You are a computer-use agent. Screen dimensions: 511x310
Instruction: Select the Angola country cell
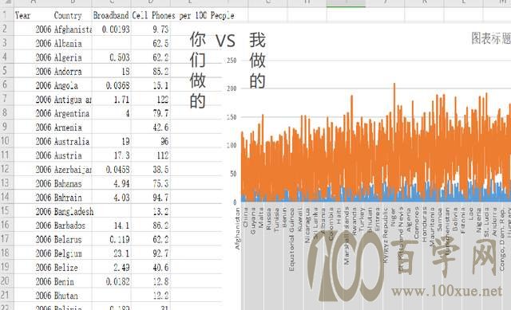click(x=73, y=85)
